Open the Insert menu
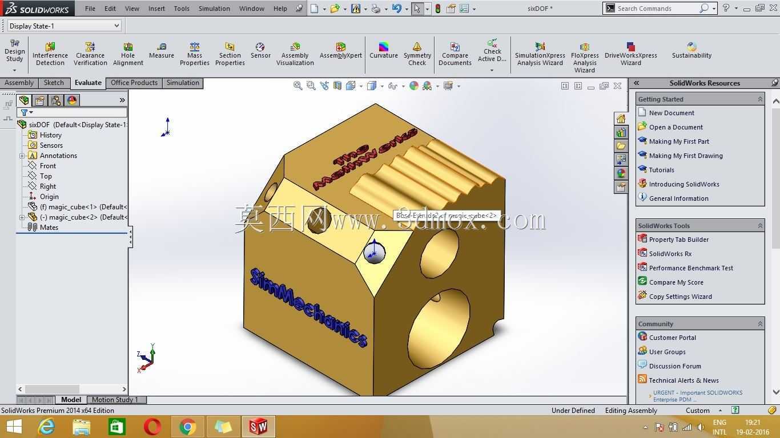 click(x=156, y=9)
